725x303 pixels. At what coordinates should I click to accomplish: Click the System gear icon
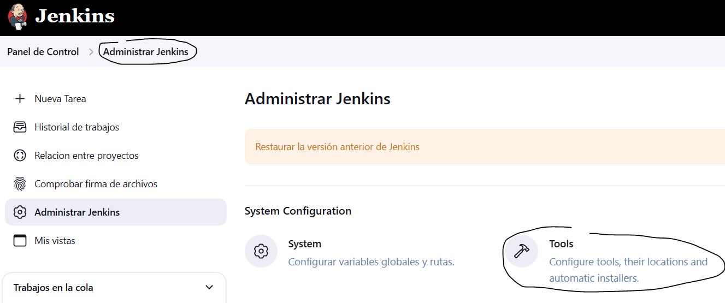[261, 252]
